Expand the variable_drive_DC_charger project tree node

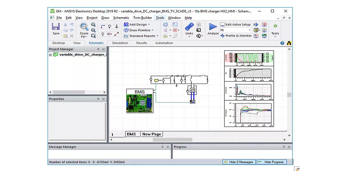(x=50, y=55)
